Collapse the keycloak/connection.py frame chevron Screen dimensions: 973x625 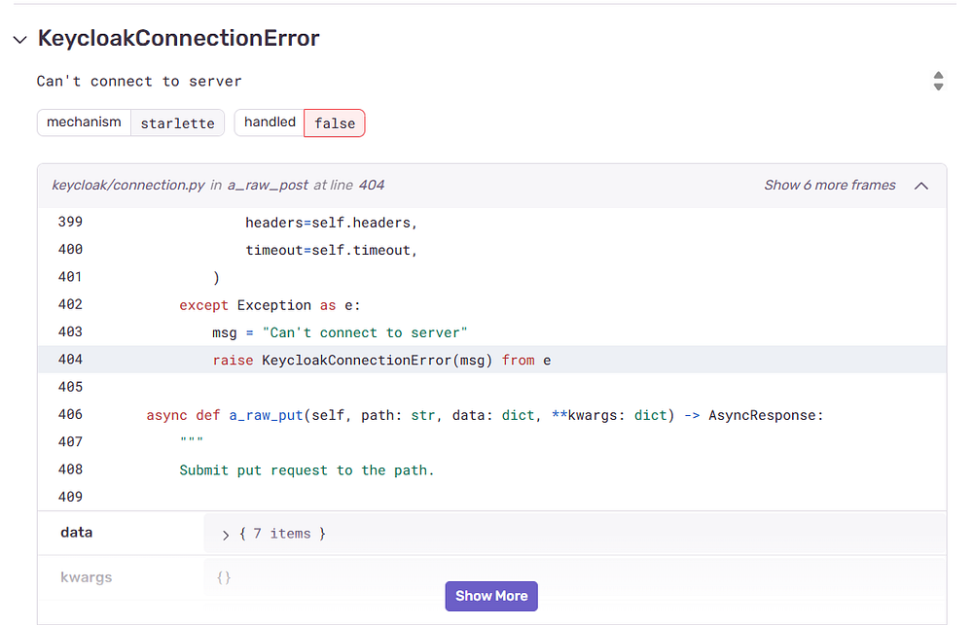(920, 186)
